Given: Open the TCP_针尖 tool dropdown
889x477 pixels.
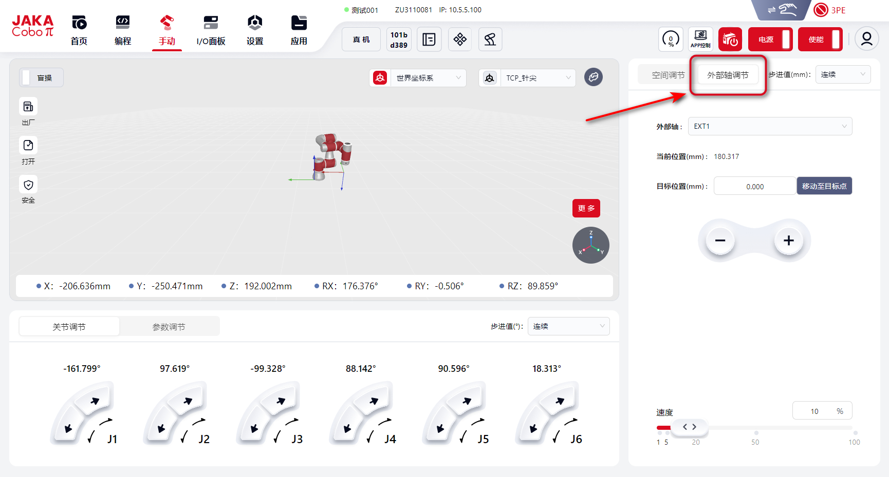Looking at the screenshot, I should [x=537, y=78].
